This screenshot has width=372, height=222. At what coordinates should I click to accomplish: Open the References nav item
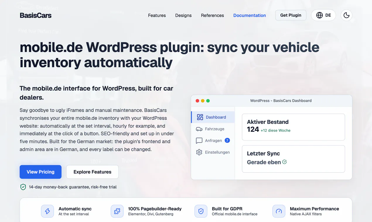212,15
